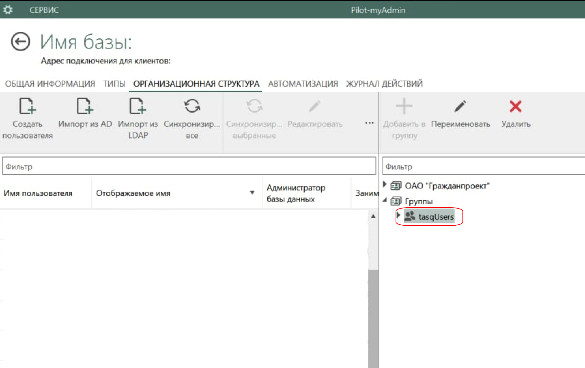Click the back arrow icon
The width and height of the screenshot is (585, 368).
pos(20,42)
